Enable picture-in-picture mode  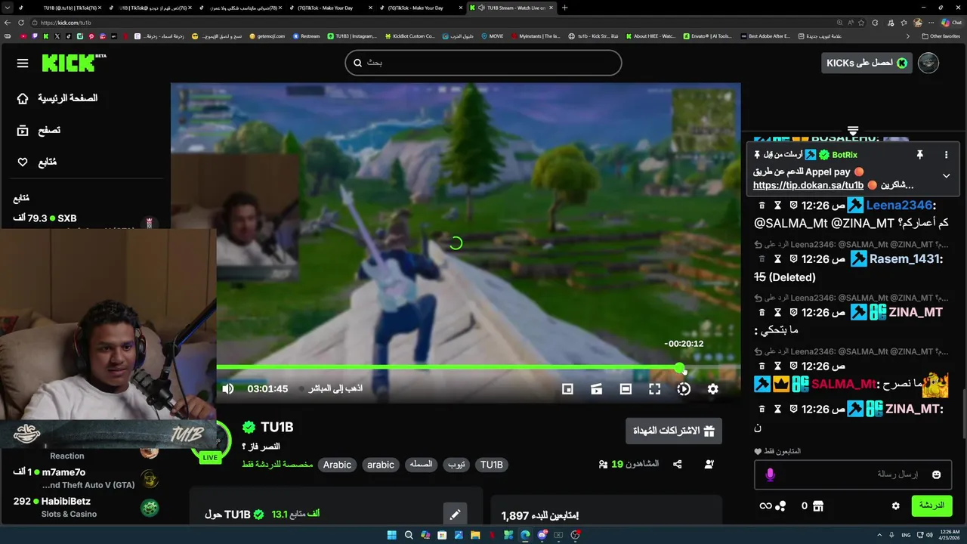(567, 388)
